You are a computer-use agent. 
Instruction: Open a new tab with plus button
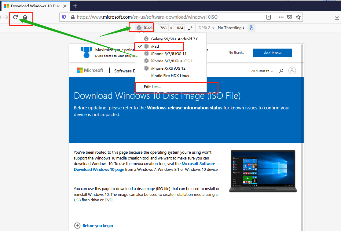75,6
